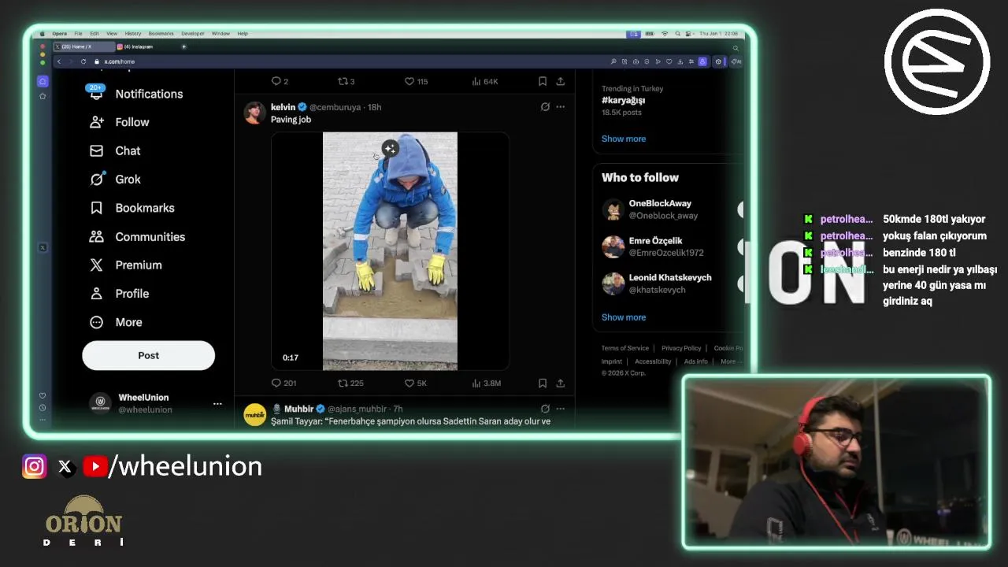Screen dimensions: 1008x567
Task: Click kelvin's @cemburuya handle
Action: click(x=335, y=107)
